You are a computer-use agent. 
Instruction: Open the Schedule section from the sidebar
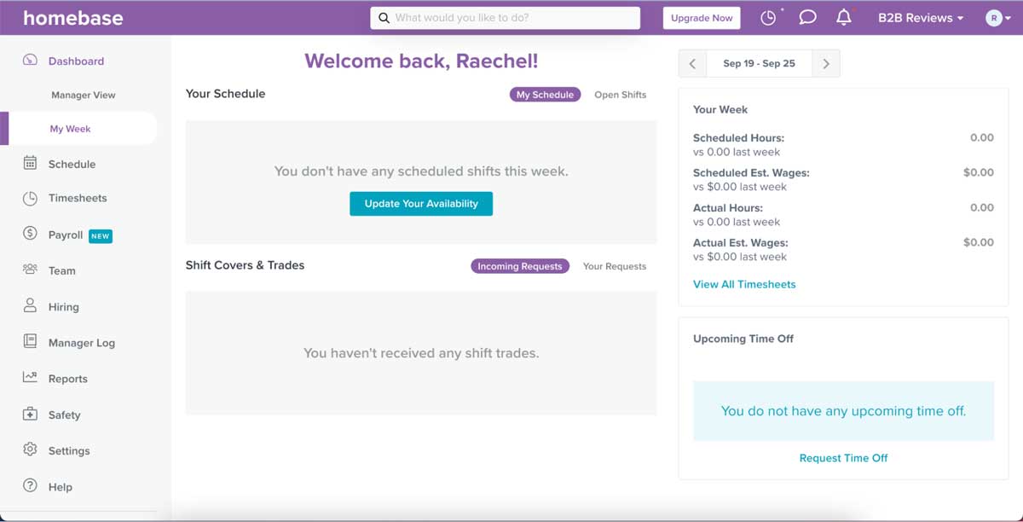point(69,163)
